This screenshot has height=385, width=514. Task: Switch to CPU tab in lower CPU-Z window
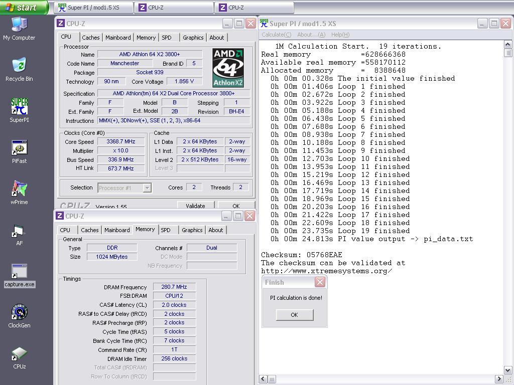(65, 230)
